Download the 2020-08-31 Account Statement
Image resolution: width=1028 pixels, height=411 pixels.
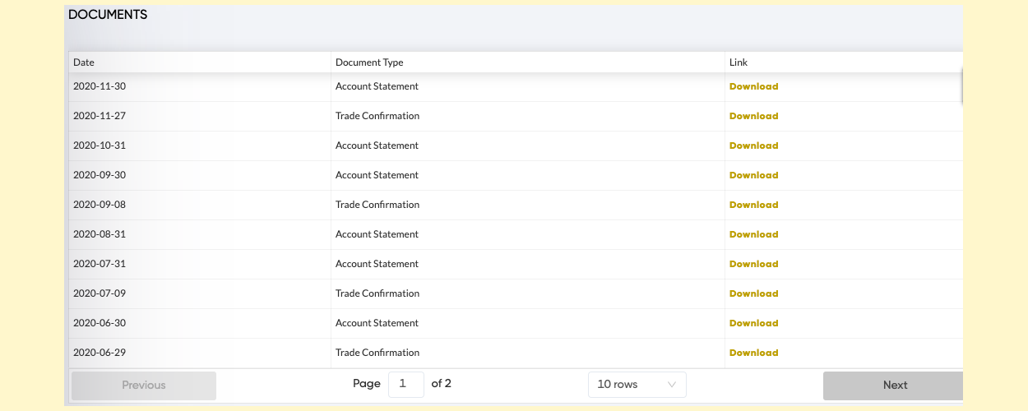753,234
